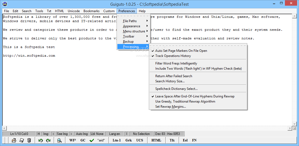The width and height of the screenshot is (299, 146).
Task: Click the H status bar button
Action: tap(39, 134)
